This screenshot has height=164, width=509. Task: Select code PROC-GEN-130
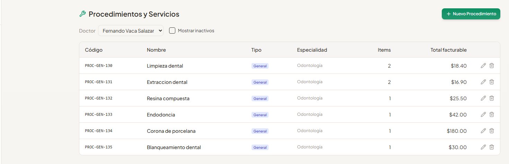[x=98, y=66]
